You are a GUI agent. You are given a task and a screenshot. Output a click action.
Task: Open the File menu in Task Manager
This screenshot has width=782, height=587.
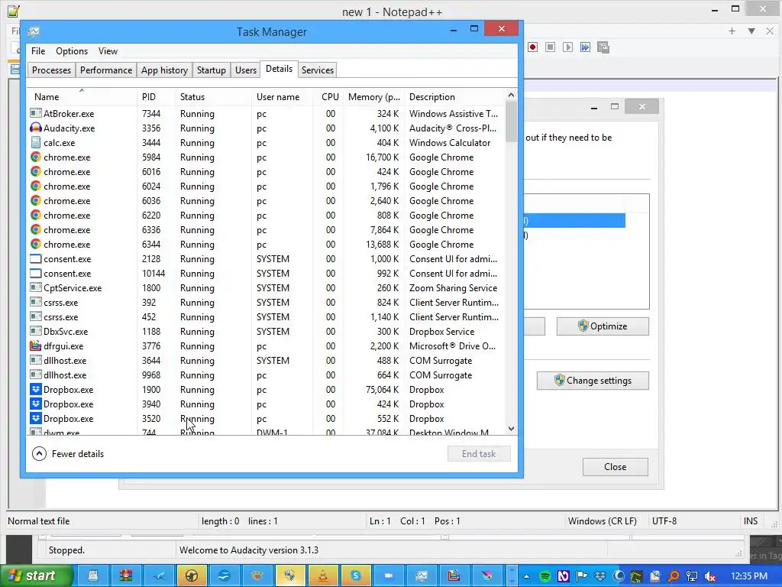click(x=38, y=51)
